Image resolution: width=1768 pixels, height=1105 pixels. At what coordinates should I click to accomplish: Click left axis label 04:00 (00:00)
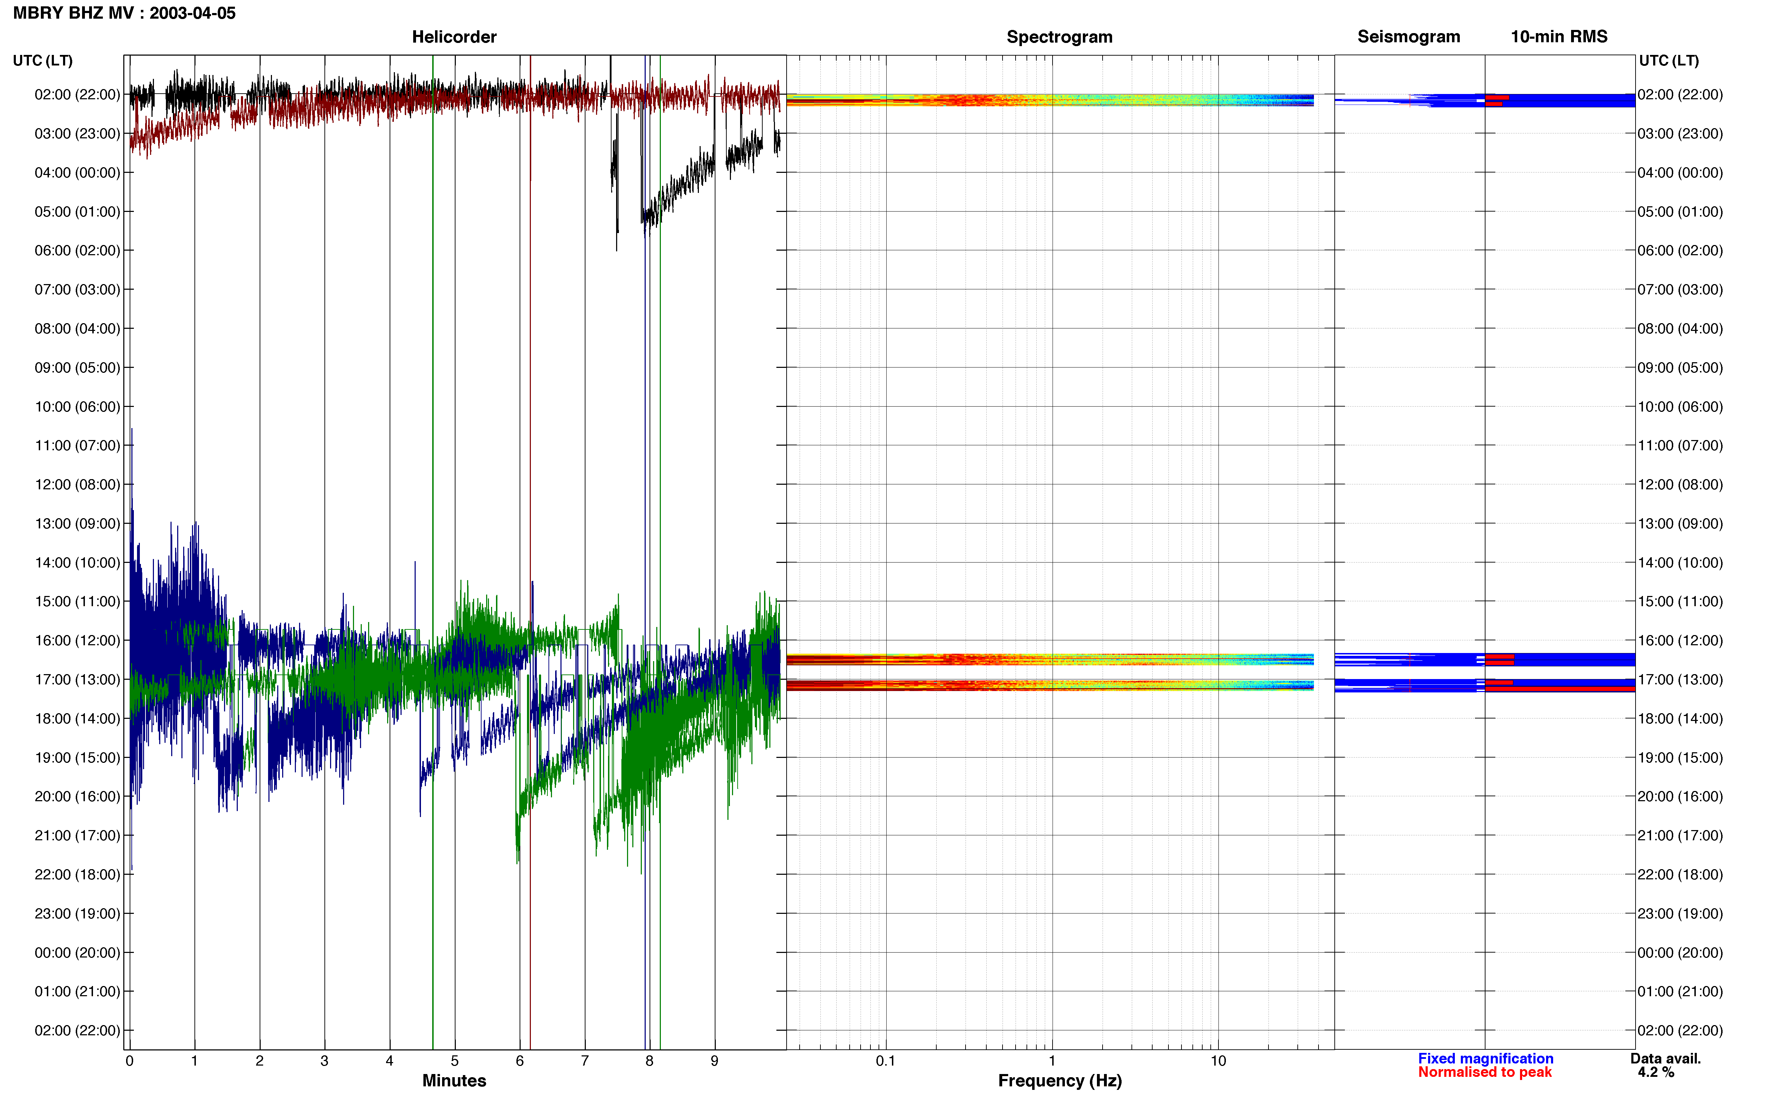click(77, 172)
